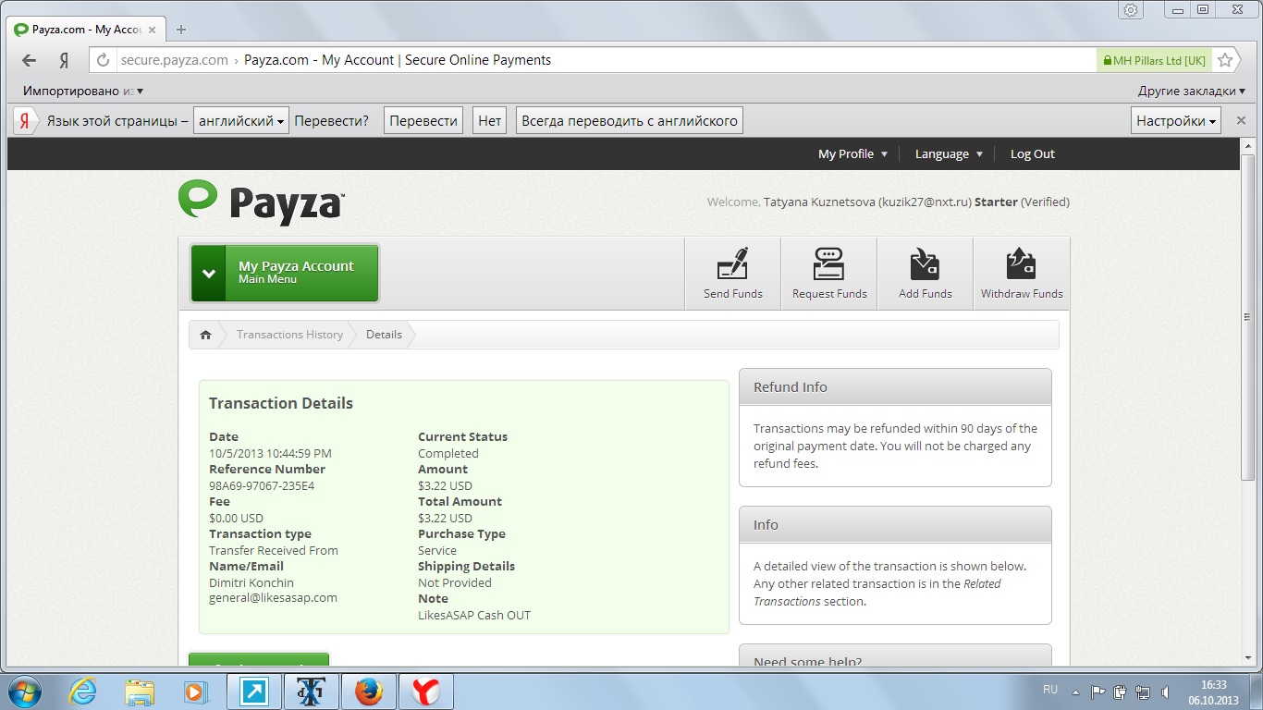Click the Not Provided shipping text

[455, 582]
